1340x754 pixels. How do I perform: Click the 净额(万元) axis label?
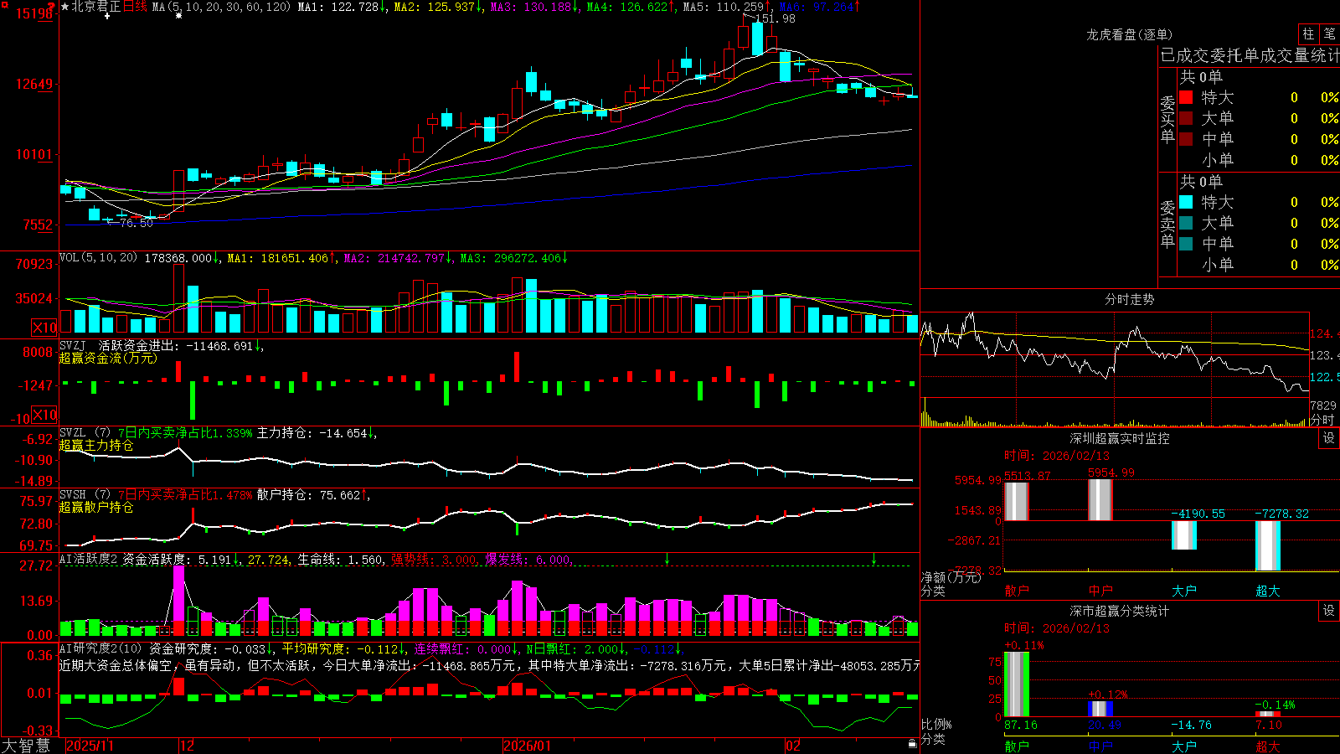pos(951,577)
